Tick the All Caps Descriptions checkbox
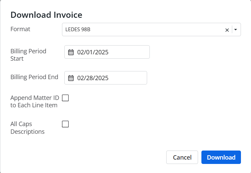 [x=65, y=124]
